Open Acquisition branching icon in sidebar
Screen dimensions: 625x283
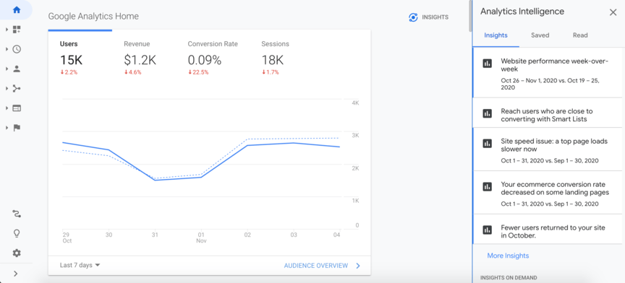tap(17, 88)
